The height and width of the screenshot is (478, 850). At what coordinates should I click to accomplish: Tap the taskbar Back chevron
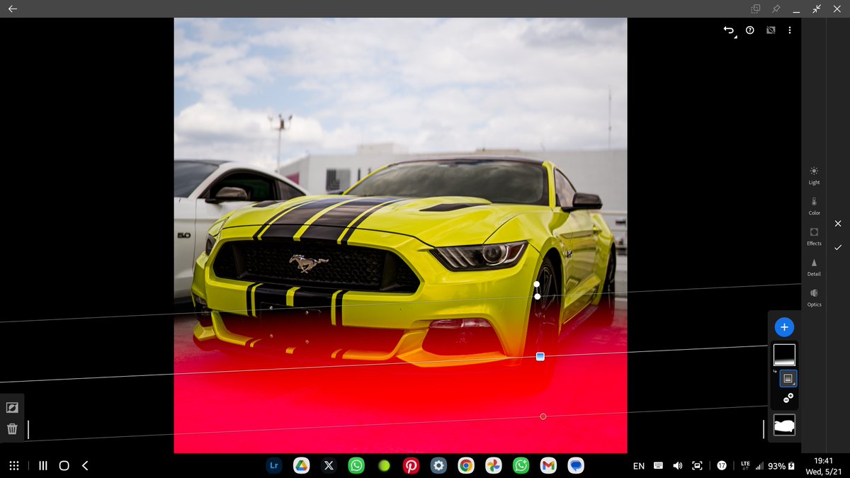pos(85,466)
